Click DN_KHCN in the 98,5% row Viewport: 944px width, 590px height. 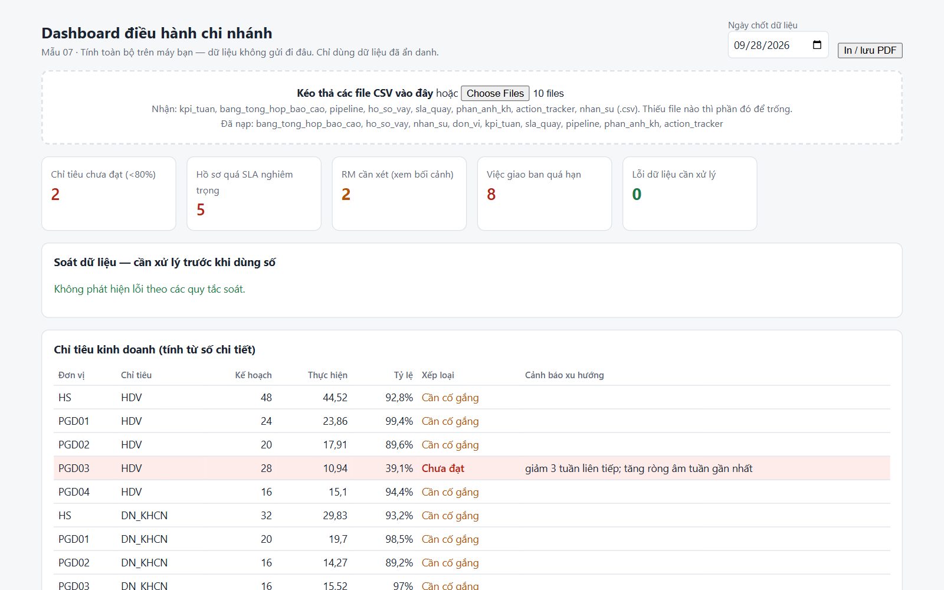144,539
